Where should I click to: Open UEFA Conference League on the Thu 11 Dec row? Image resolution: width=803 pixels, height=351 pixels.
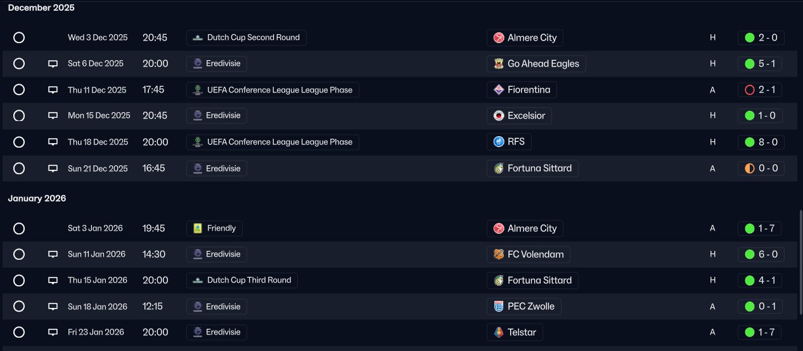tap(273, 90)
